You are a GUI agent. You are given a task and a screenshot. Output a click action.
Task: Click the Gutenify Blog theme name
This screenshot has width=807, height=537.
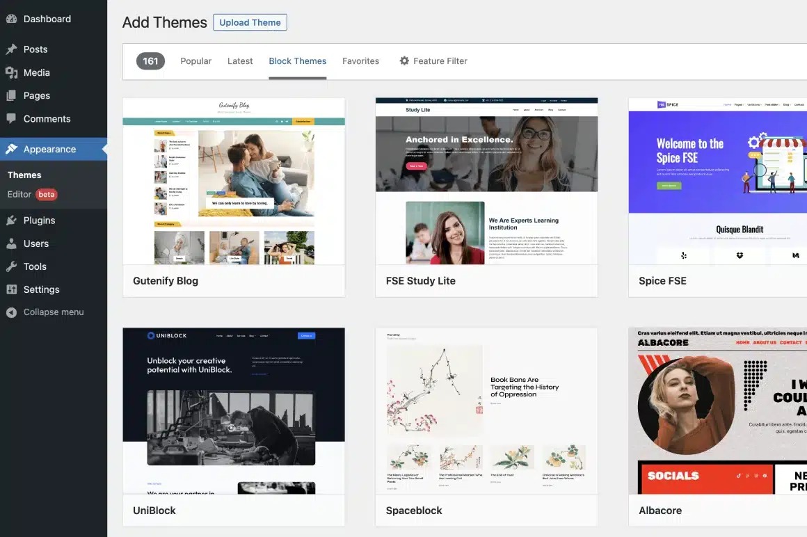tap(165, 281)
